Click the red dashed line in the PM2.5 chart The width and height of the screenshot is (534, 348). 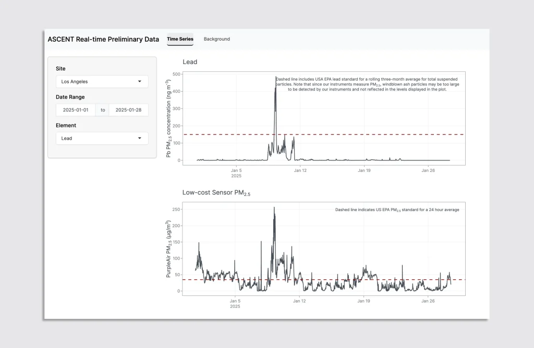(x=365, y=280)
